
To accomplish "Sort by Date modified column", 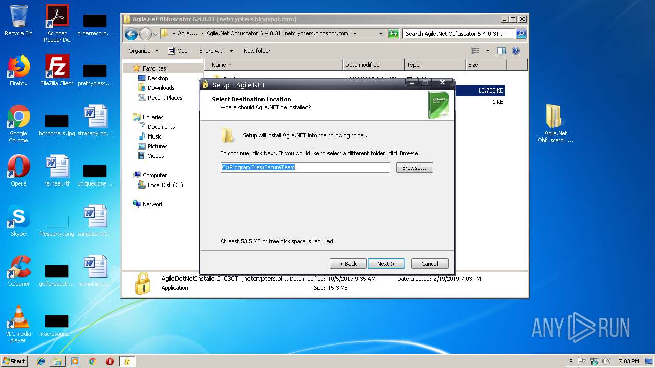I will click(374, 65).
